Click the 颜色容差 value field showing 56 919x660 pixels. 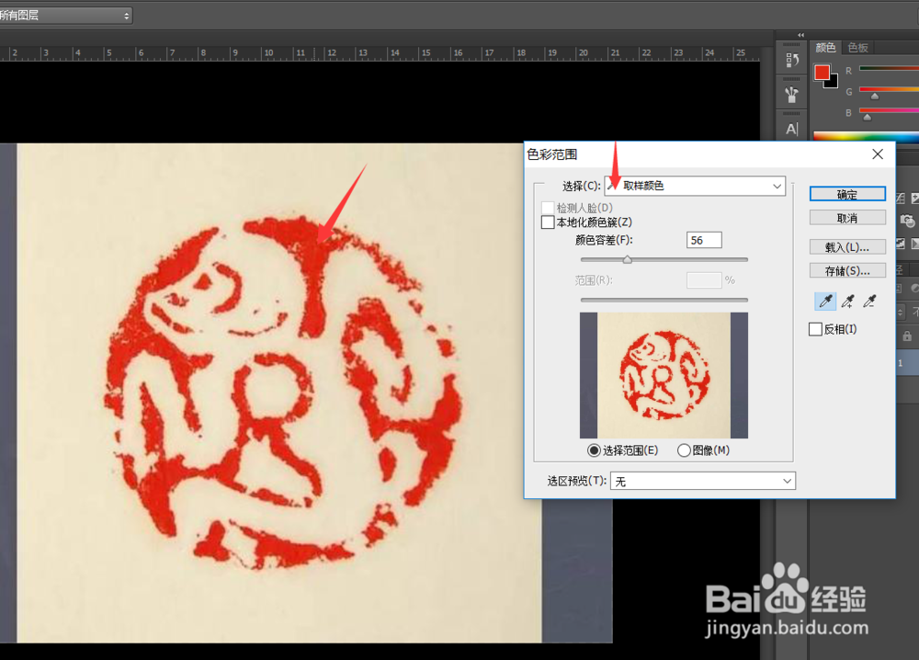pyautogui.click(x=704, y=240)
